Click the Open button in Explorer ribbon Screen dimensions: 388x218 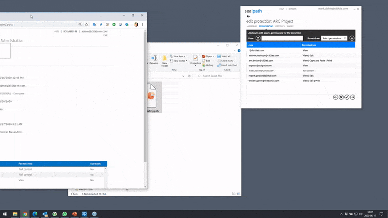(x=207, y=56)
